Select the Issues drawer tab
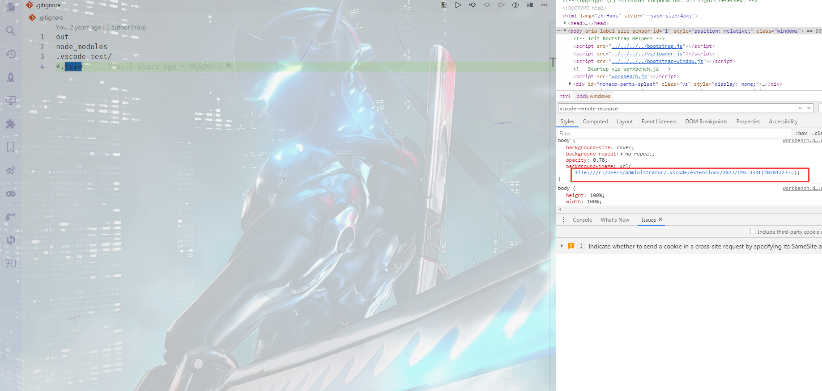The width and height of the screenshot is (822, 391). pyautogui.click(x=648, y=220)
